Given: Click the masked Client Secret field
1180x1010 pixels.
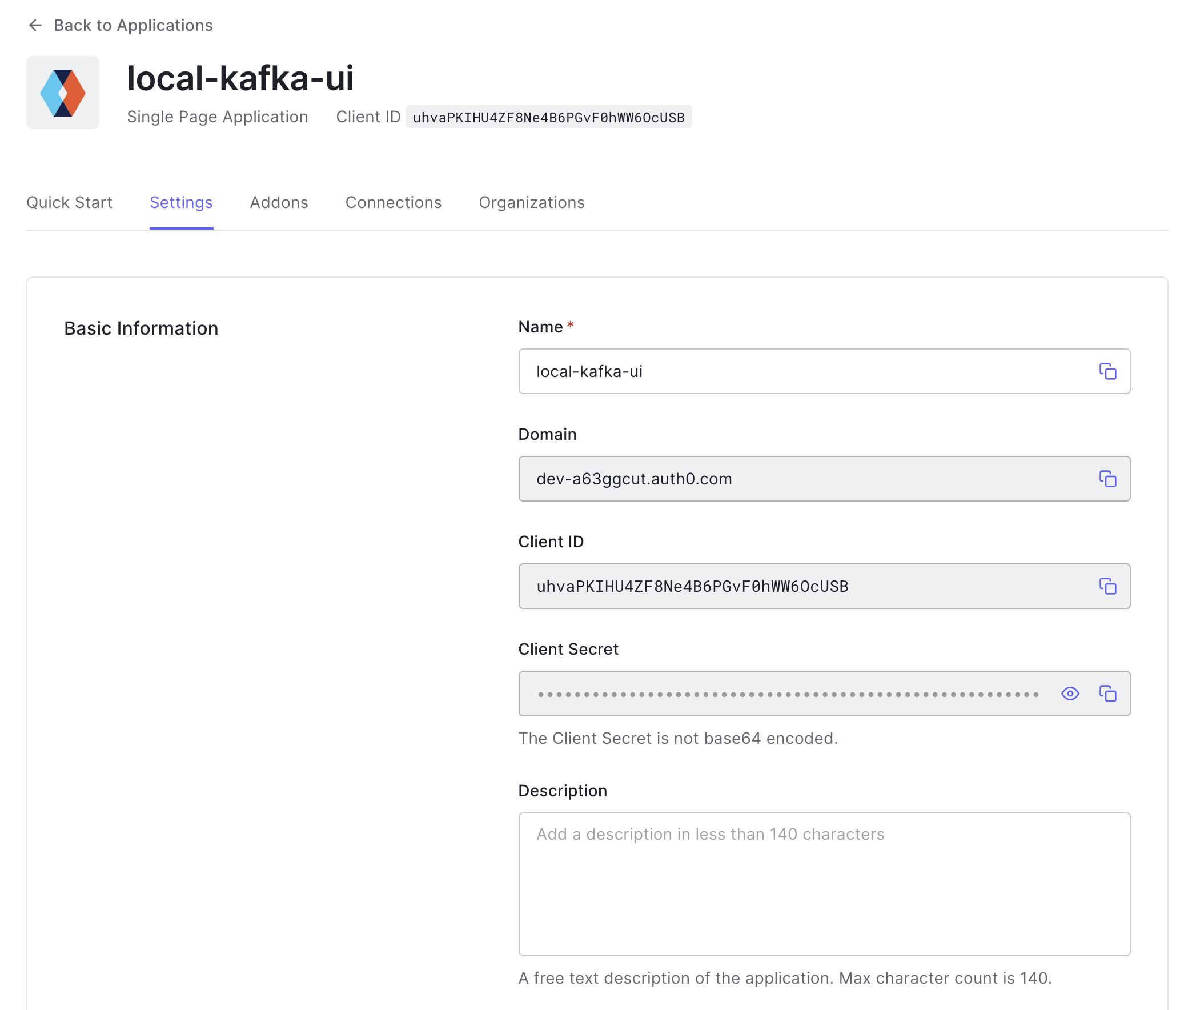Looking at the screenshot, I should pos(788,694).
